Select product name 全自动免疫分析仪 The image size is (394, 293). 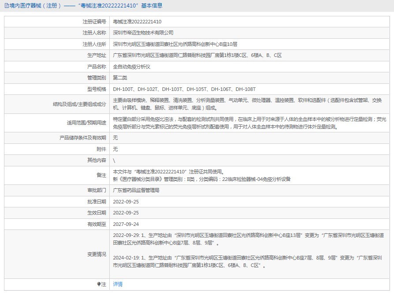point(132,67)
